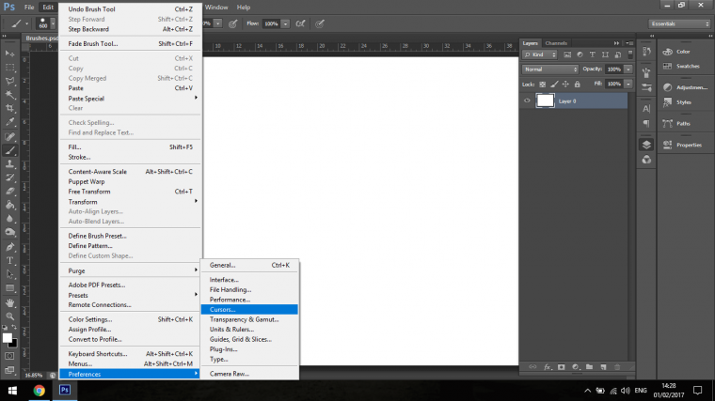The height and width of the screenshot is (401, 715).
Task: Delete layer trash icon
Action: click(617, 367)
